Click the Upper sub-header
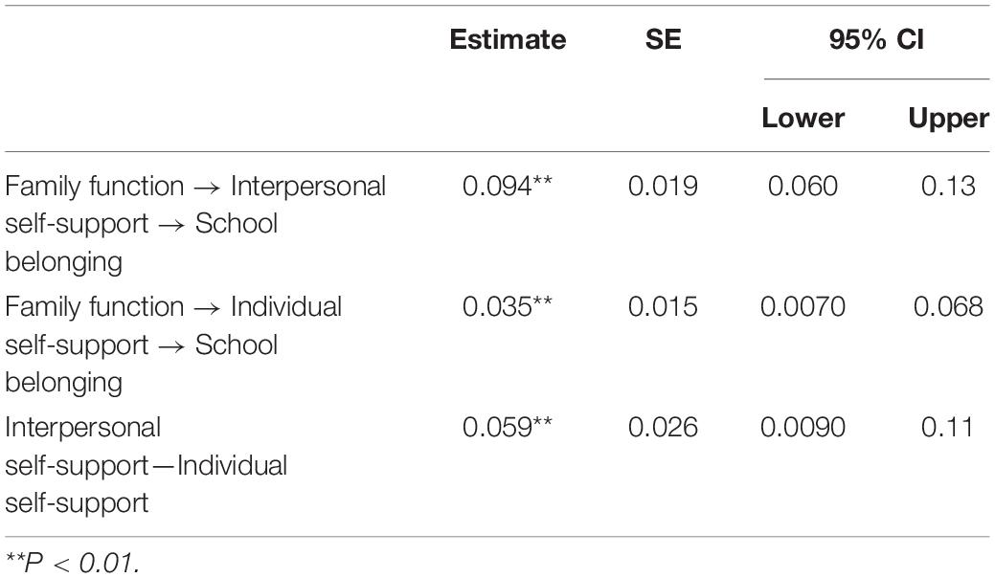995x578 pixels. (948, 119)
